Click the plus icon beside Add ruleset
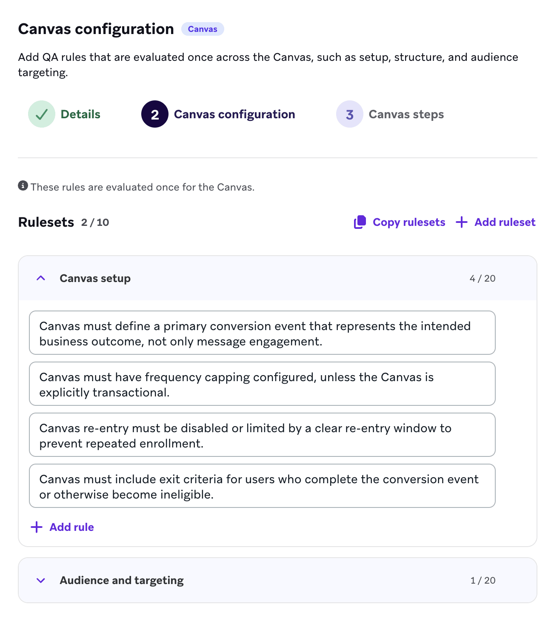 click(x=461, y=222)
